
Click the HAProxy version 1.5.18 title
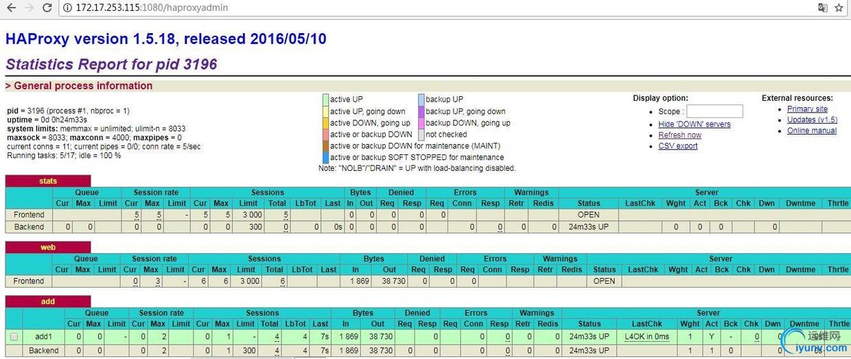[x=165, y=39]
